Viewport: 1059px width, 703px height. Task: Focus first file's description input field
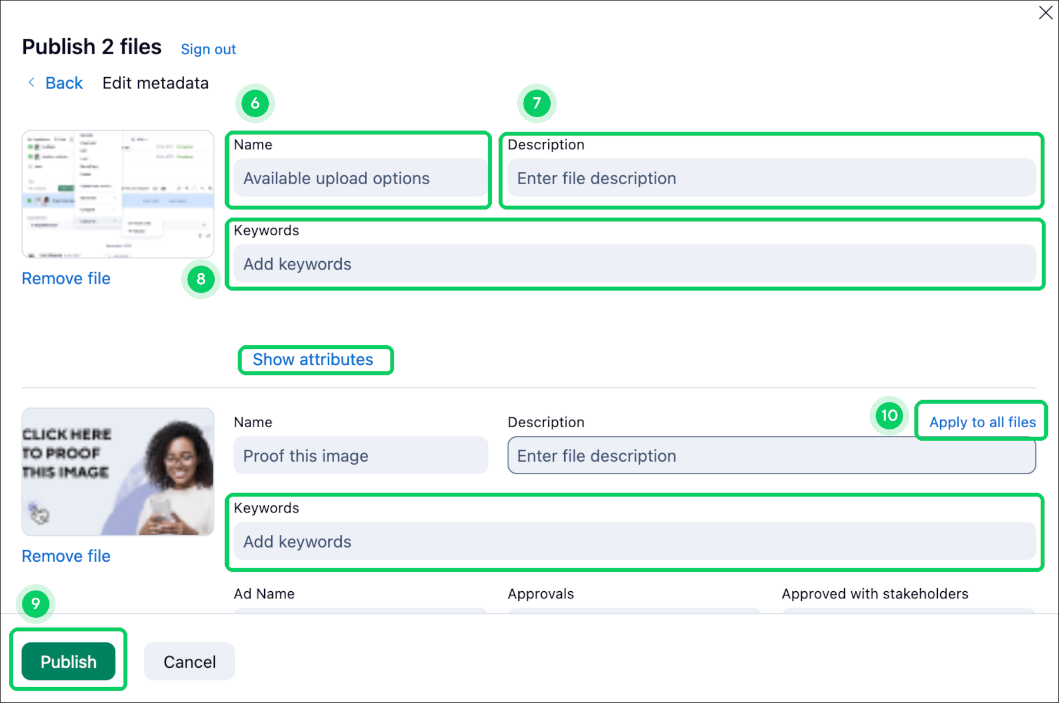pos(771,178)
